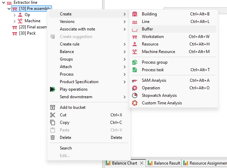
Task: Click the Operation gear icon
Action: 135,88
